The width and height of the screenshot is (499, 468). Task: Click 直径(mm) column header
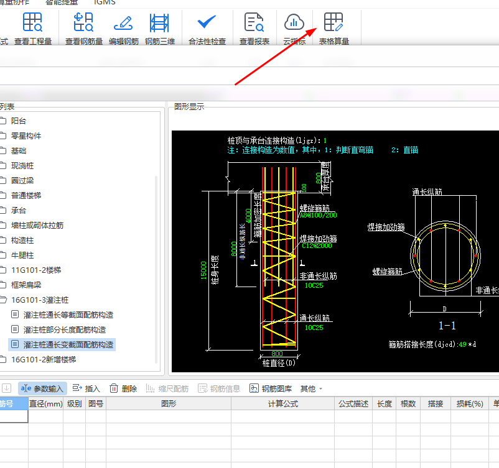point(45,404)
